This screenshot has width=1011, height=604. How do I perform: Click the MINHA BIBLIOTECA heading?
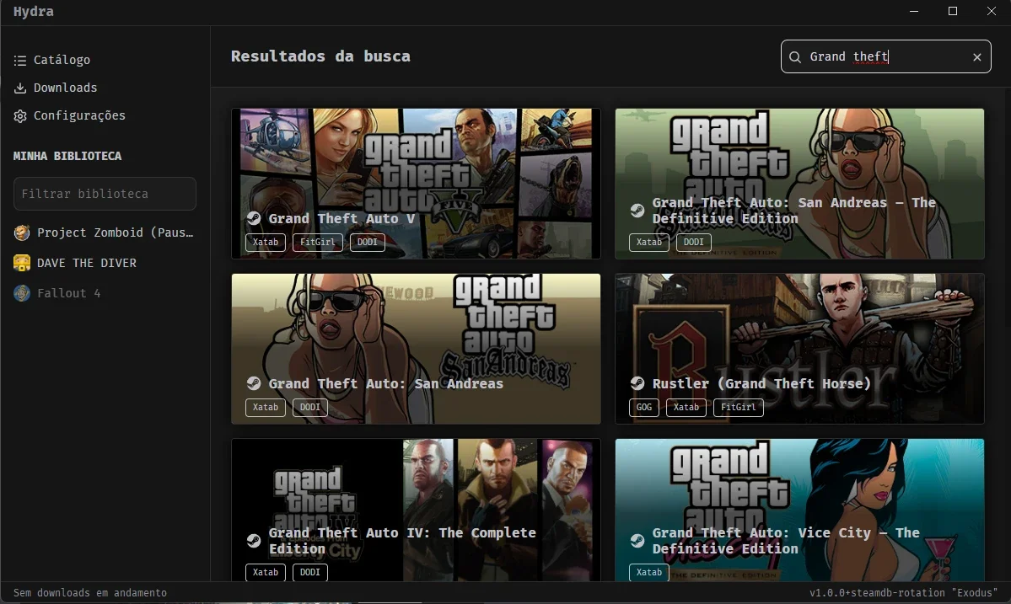(67, 156)
